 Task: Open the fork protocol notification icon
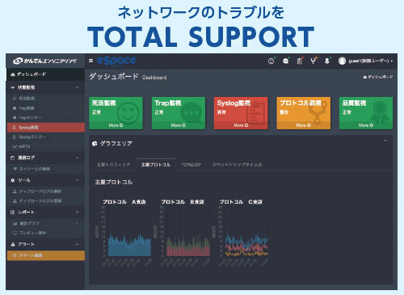pos(314,61)
